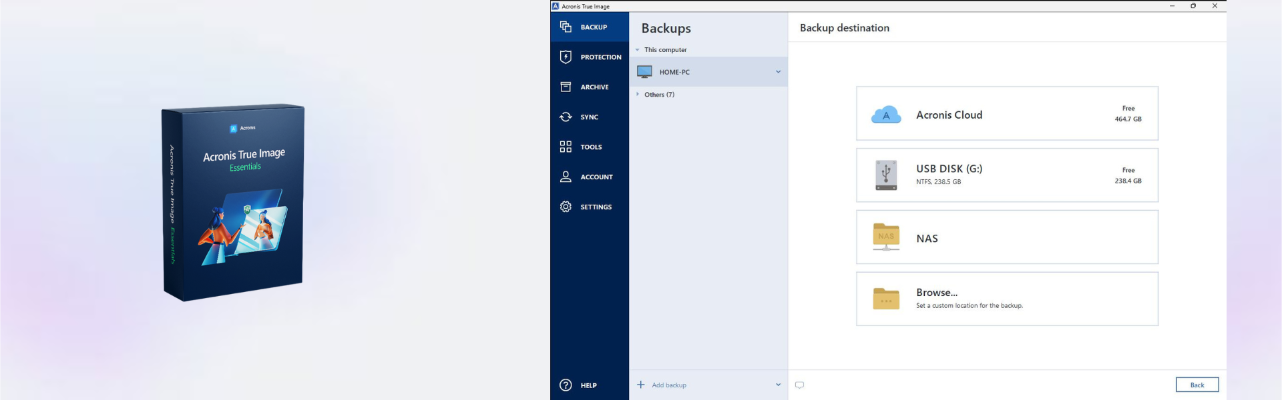Click the 464.7 GB free value
This screenshot has width=1282, height=400.
1128,119
